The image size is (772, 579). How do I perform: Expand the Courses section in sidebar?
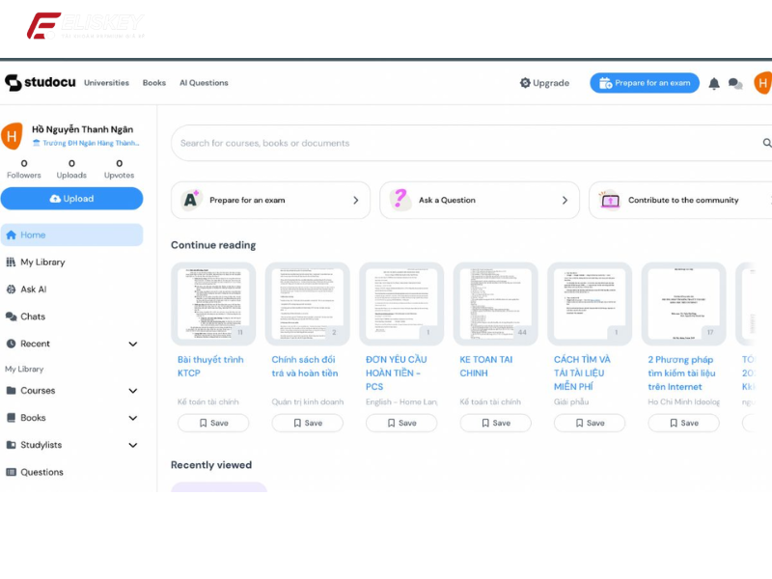pyautogui.click(x=133, y=391)
